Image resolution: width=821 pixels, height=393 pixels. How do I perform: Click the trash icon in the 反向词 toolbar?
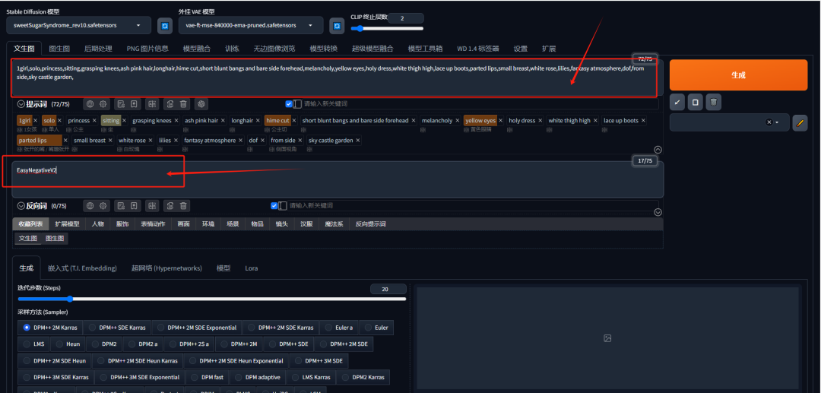pos(183,206)
